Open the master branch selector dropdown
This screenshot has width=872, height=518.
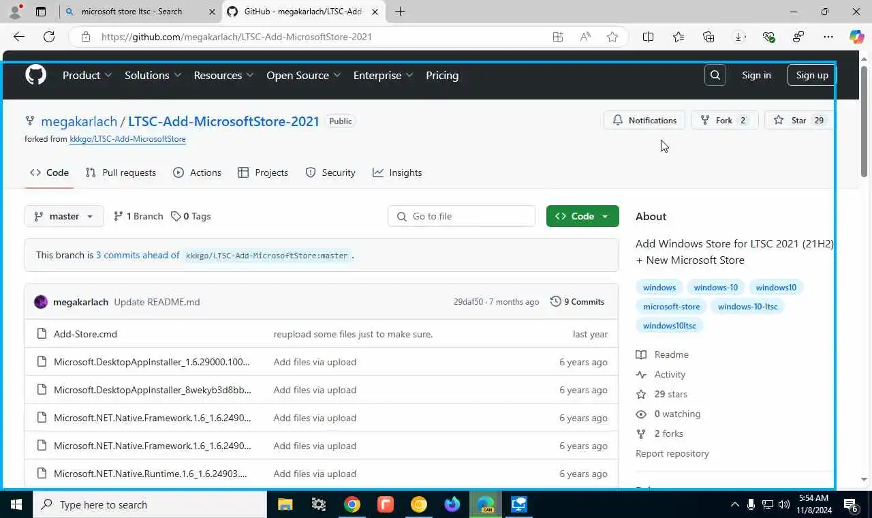click(64, 216)
